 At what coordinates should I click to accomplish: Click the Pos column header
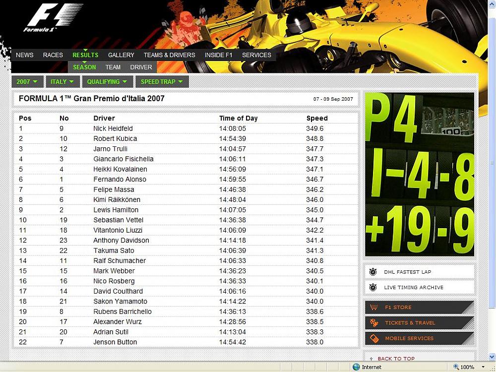[x=25, y=119]
